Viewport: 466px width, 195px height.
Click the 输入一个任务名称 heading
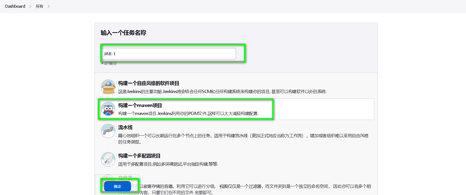[123, 33]
